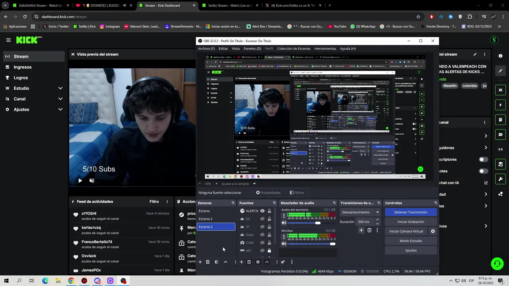This screenshot has height=286, width=509.
Task: Add a new transition with plus icon
Action: tap(361, 230)
